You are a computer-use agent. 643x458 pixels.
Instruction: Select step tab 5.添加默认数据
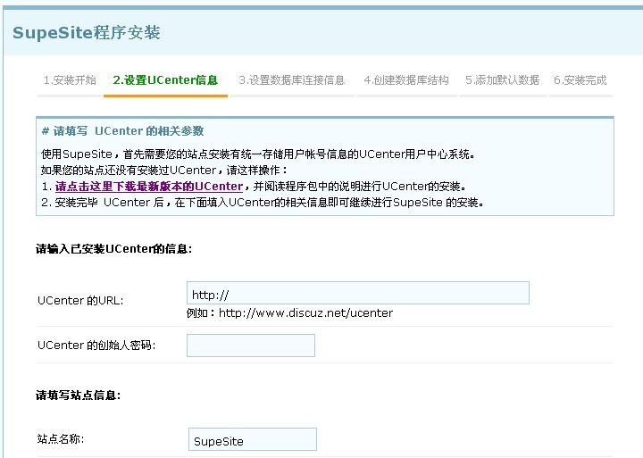pos(502,80)
